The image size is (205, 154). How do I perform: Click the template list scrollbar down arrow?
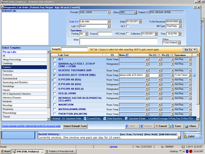tap(48, 119)
